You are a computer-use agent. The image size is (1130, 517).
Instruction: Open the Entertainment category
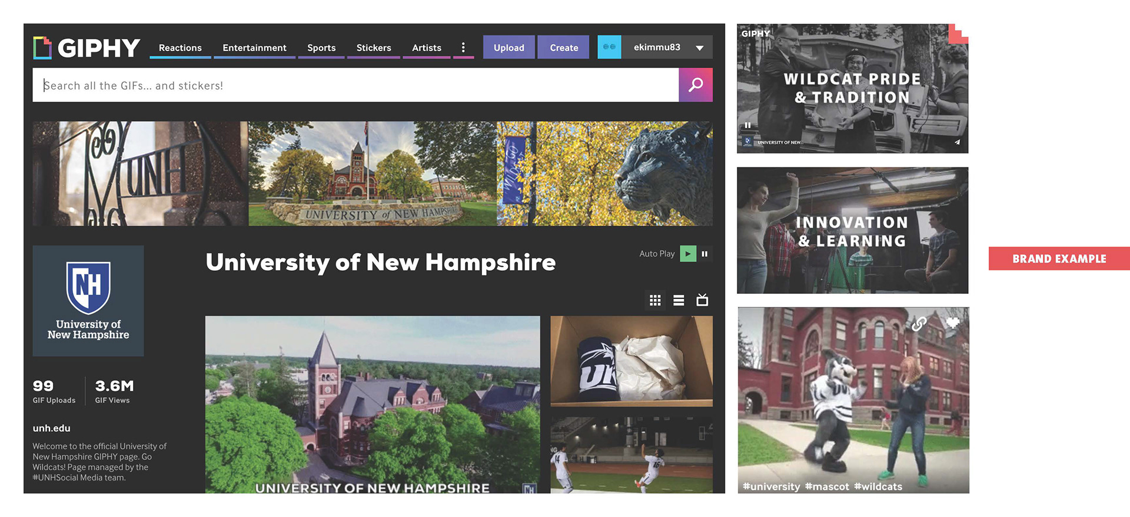coord(254,48)
